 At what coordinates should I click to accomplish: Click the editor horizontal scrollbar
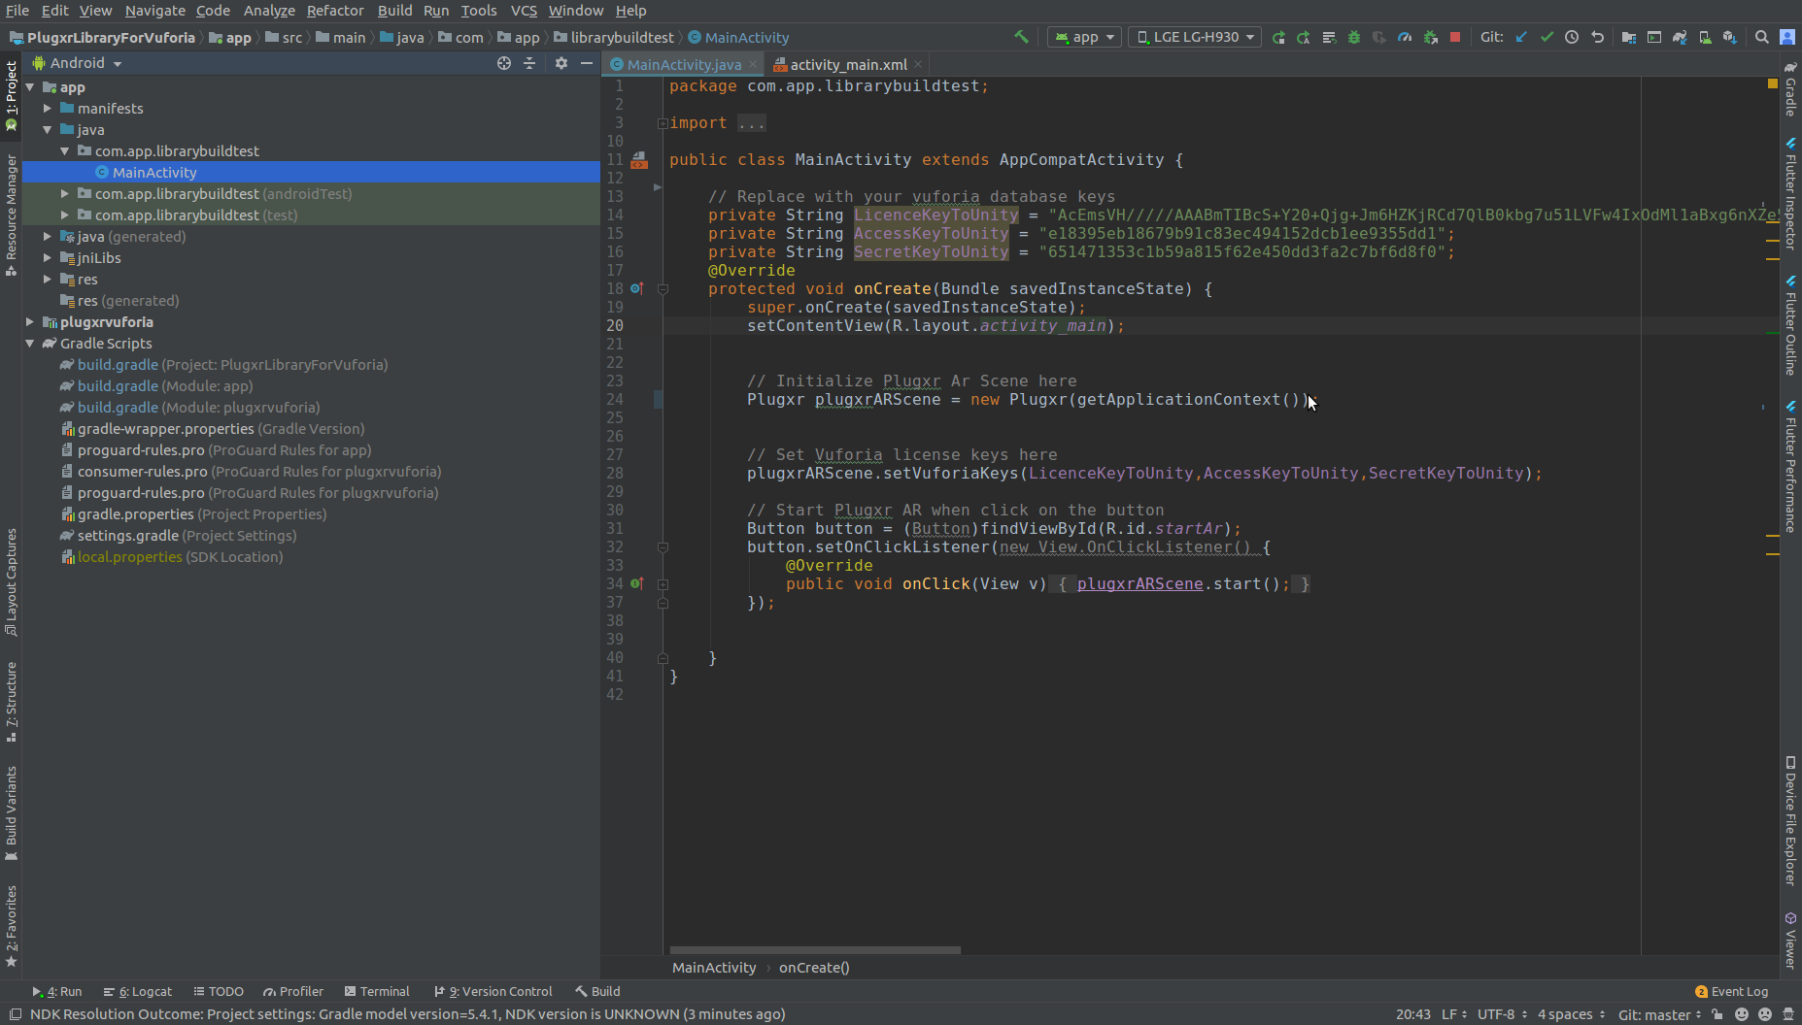tap(815, 950)
